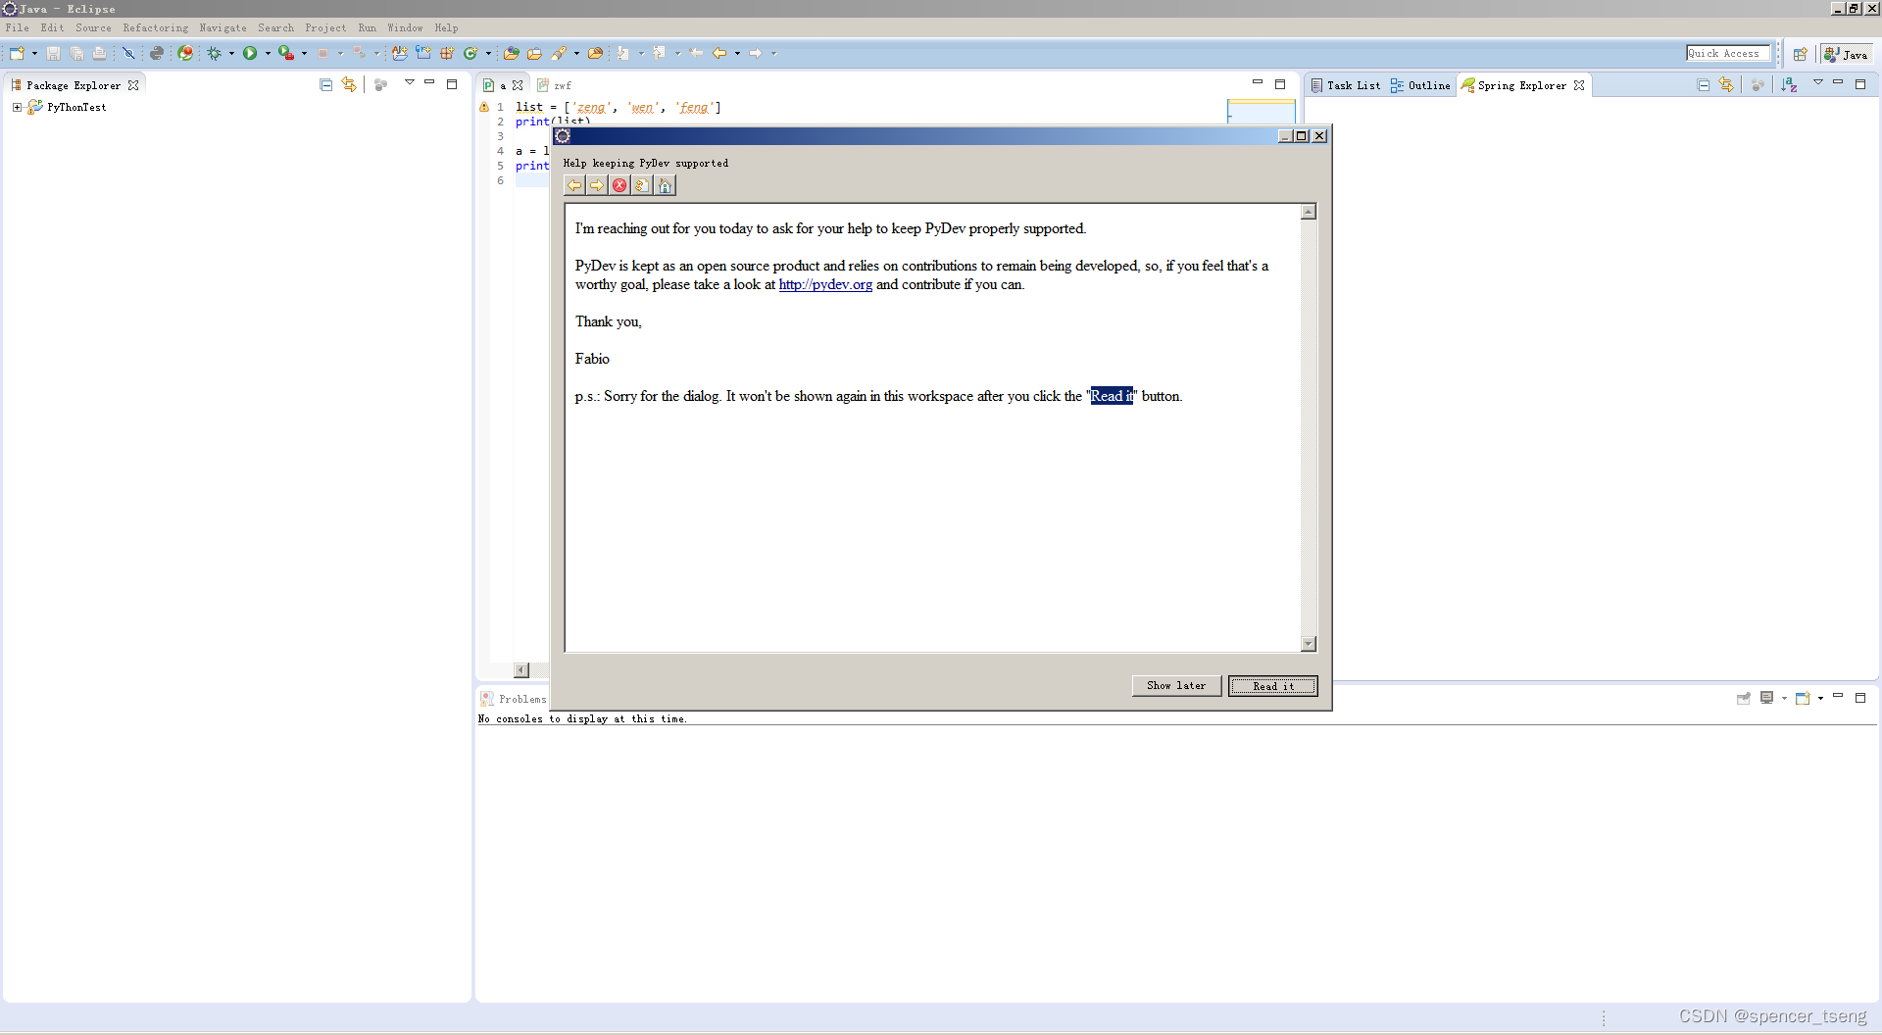Open the http://pydev.org link
This screenshot has height=1035, width=1882.
click(825, 285)
